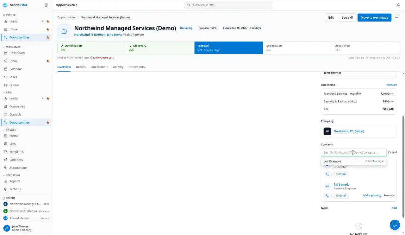Toggle star on CRM Opportunities item
The width and height of the screenshot is (405, 235).
tap(48, 123)
